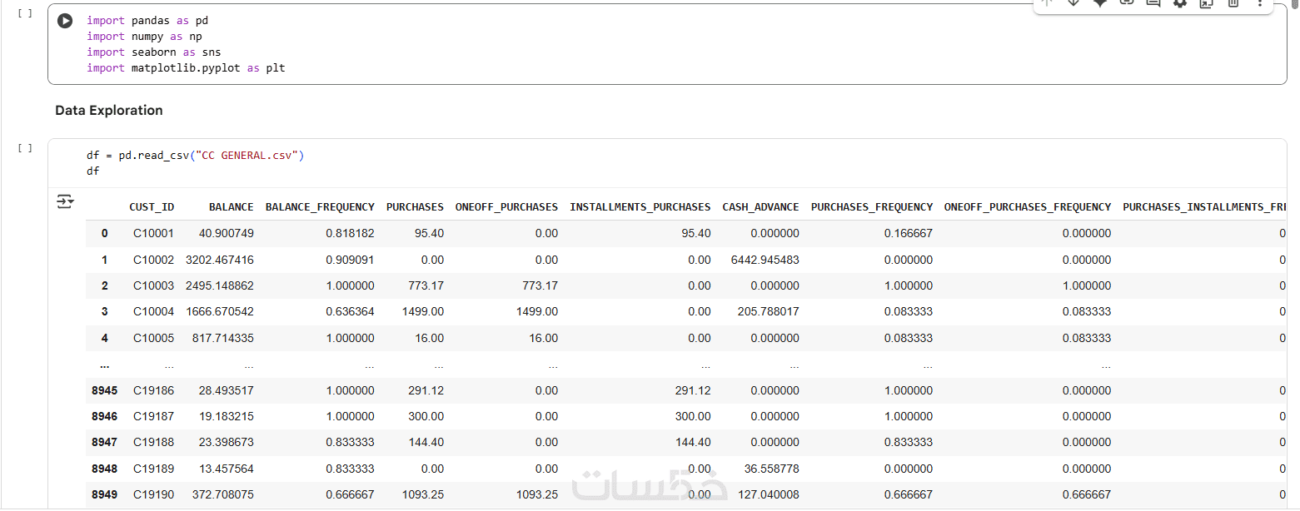Click the PURCHASES_FREQUENCY column header
Image resolution: width=1300 pixels, height=511 pixels.
(x=871, y=207)
